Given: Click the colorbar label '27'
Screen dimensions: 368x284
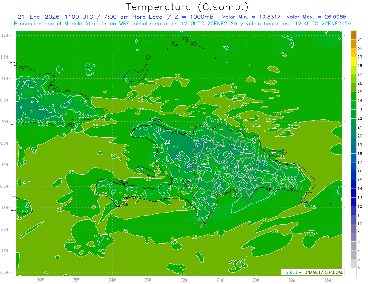Looking at the screenshot, I should click(360, 74).
